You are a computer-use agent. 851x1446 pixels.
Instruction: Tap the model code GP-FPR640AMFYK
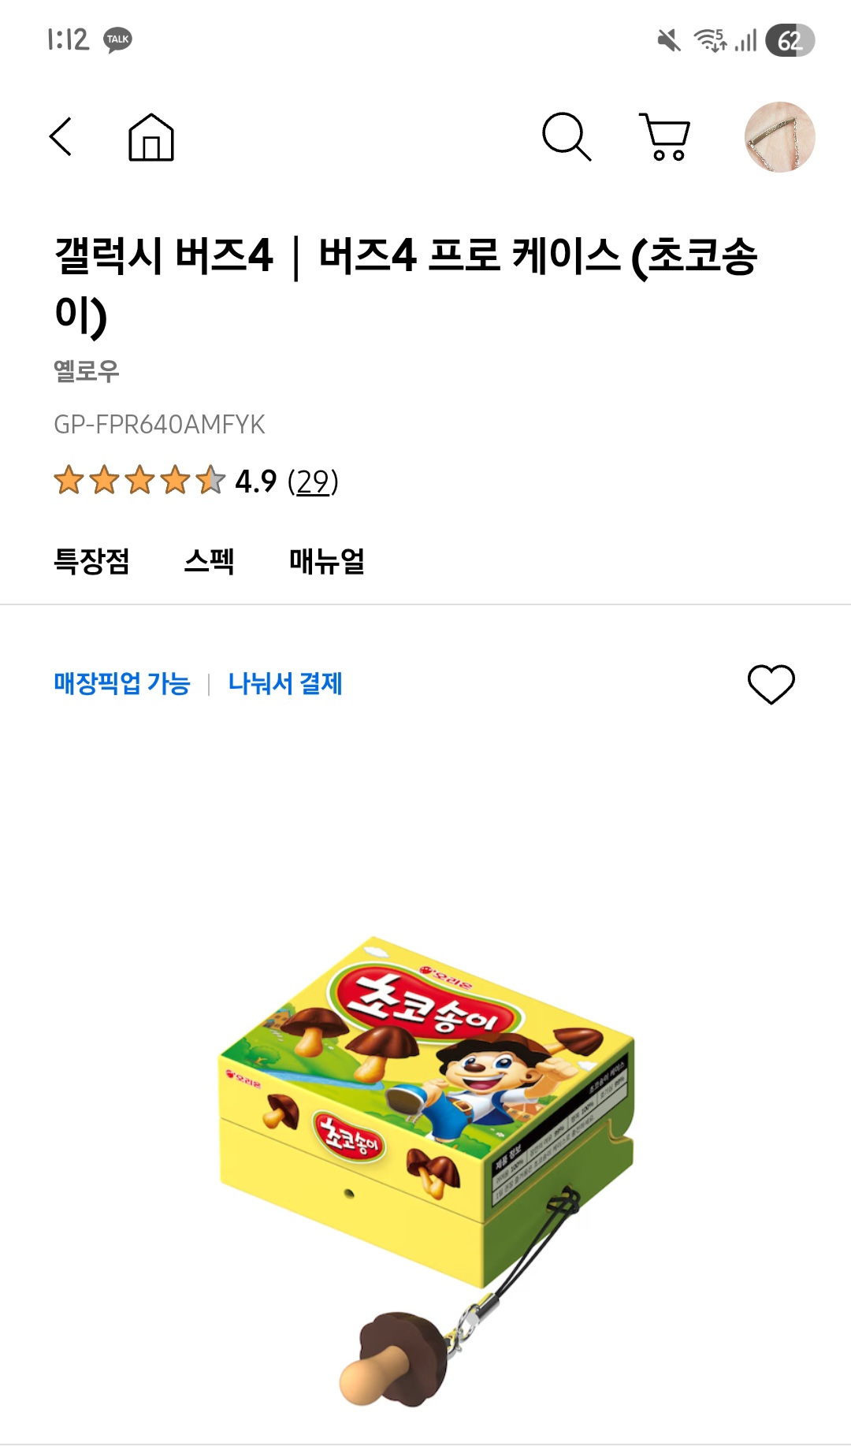click(x=159, y=425)
